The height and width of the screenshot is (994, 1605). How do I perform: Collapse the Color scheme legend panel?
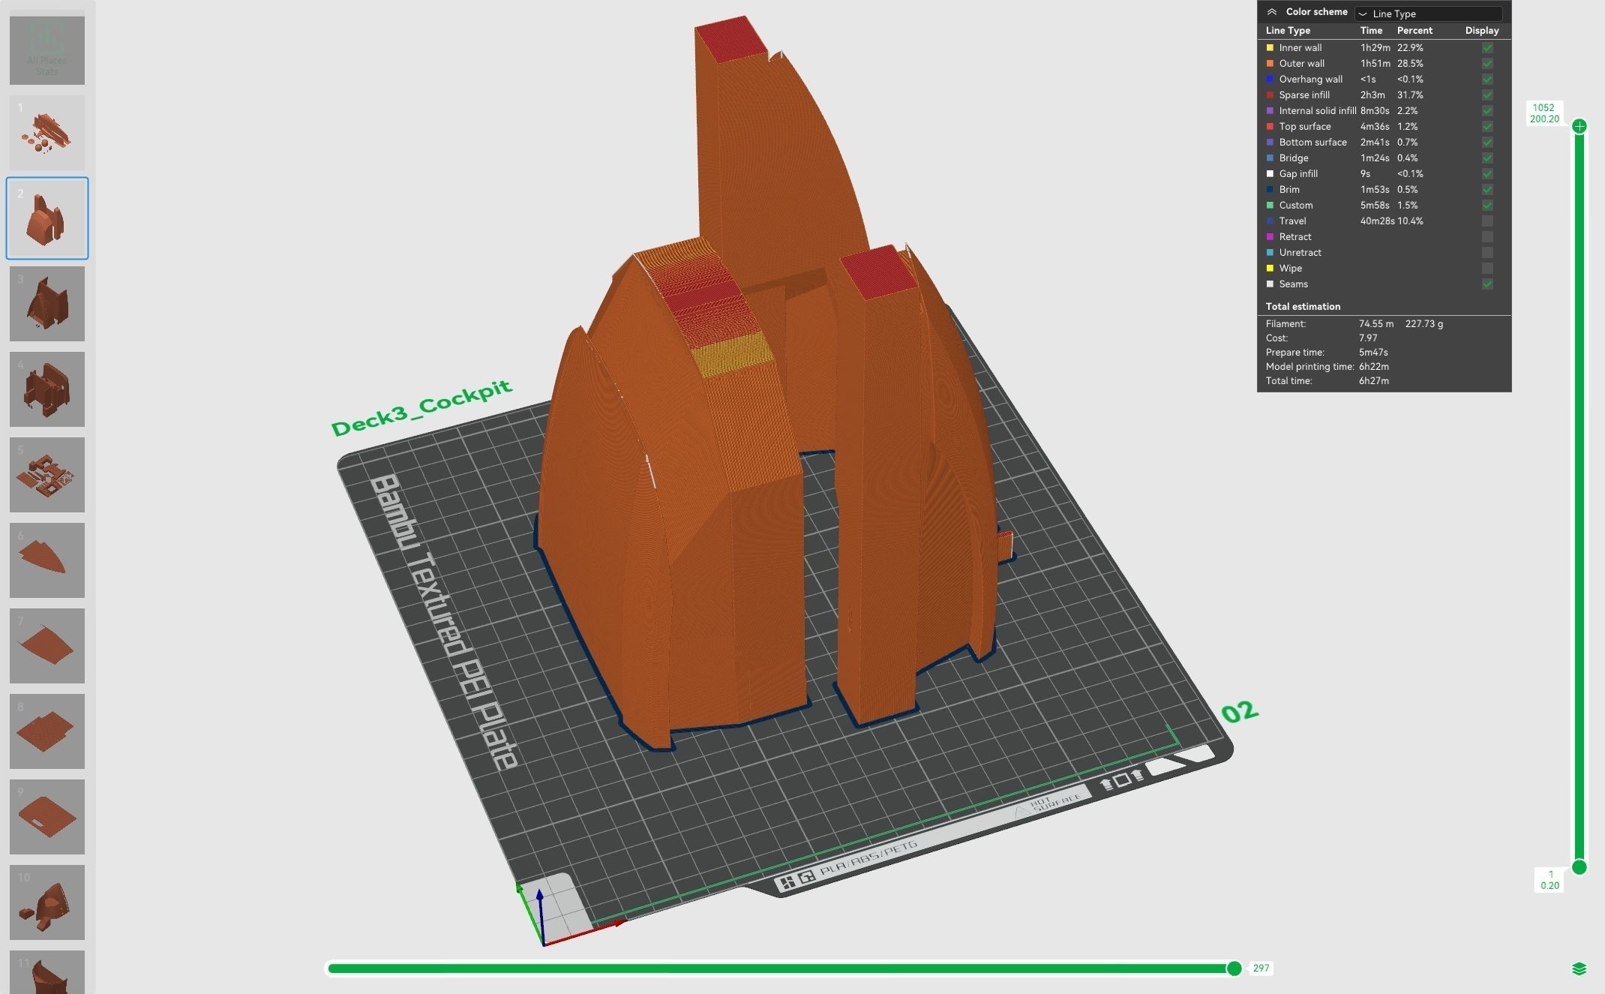[1272, 12]
